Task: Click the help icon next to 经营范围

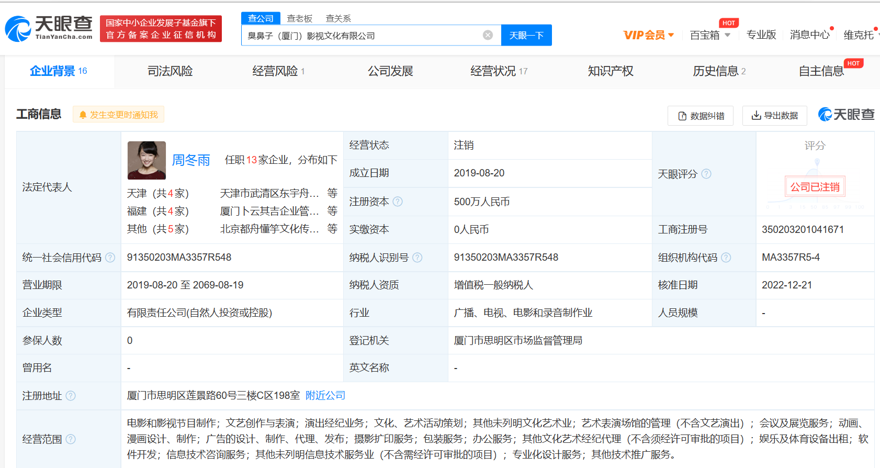Action: (x=71, y=439)
